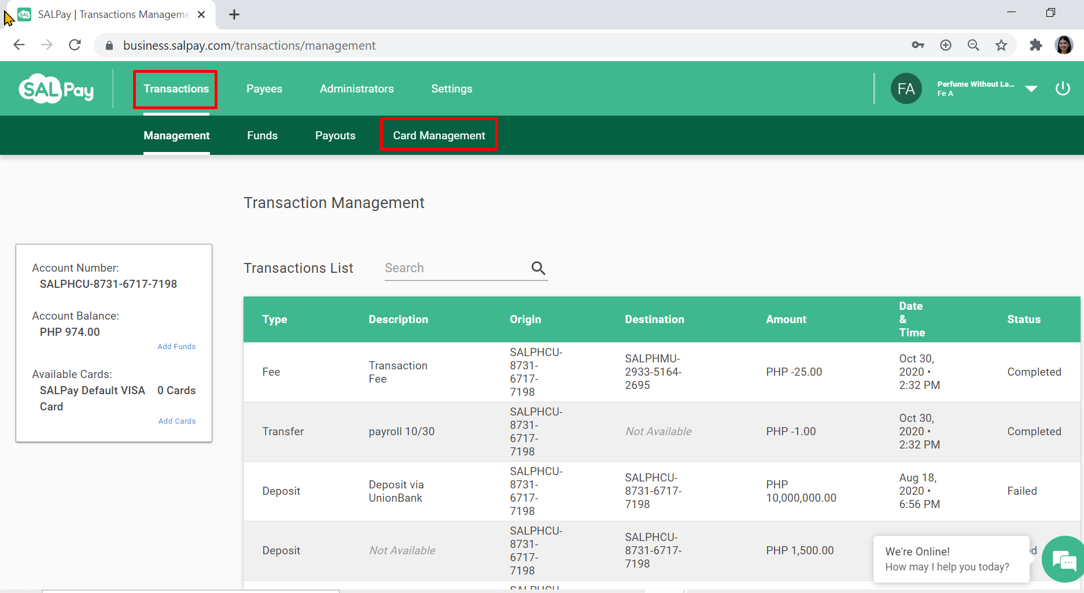Click the PHP -25.00 amount

coord(794,372)
